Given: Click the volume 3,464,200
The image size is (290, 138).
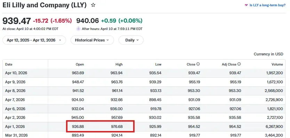Looking at the screenshot, I should point(274,136).
